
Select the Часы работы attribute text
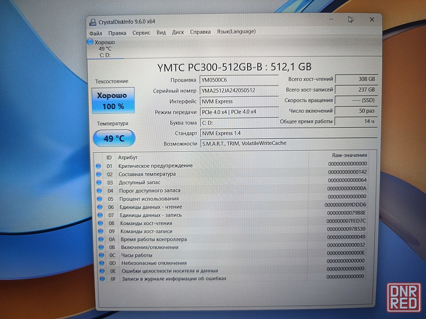coord(137,255)
